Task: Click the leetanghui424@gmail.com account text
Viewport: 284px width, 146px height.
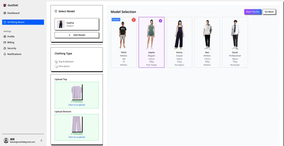Action: (x=23, y=142)
